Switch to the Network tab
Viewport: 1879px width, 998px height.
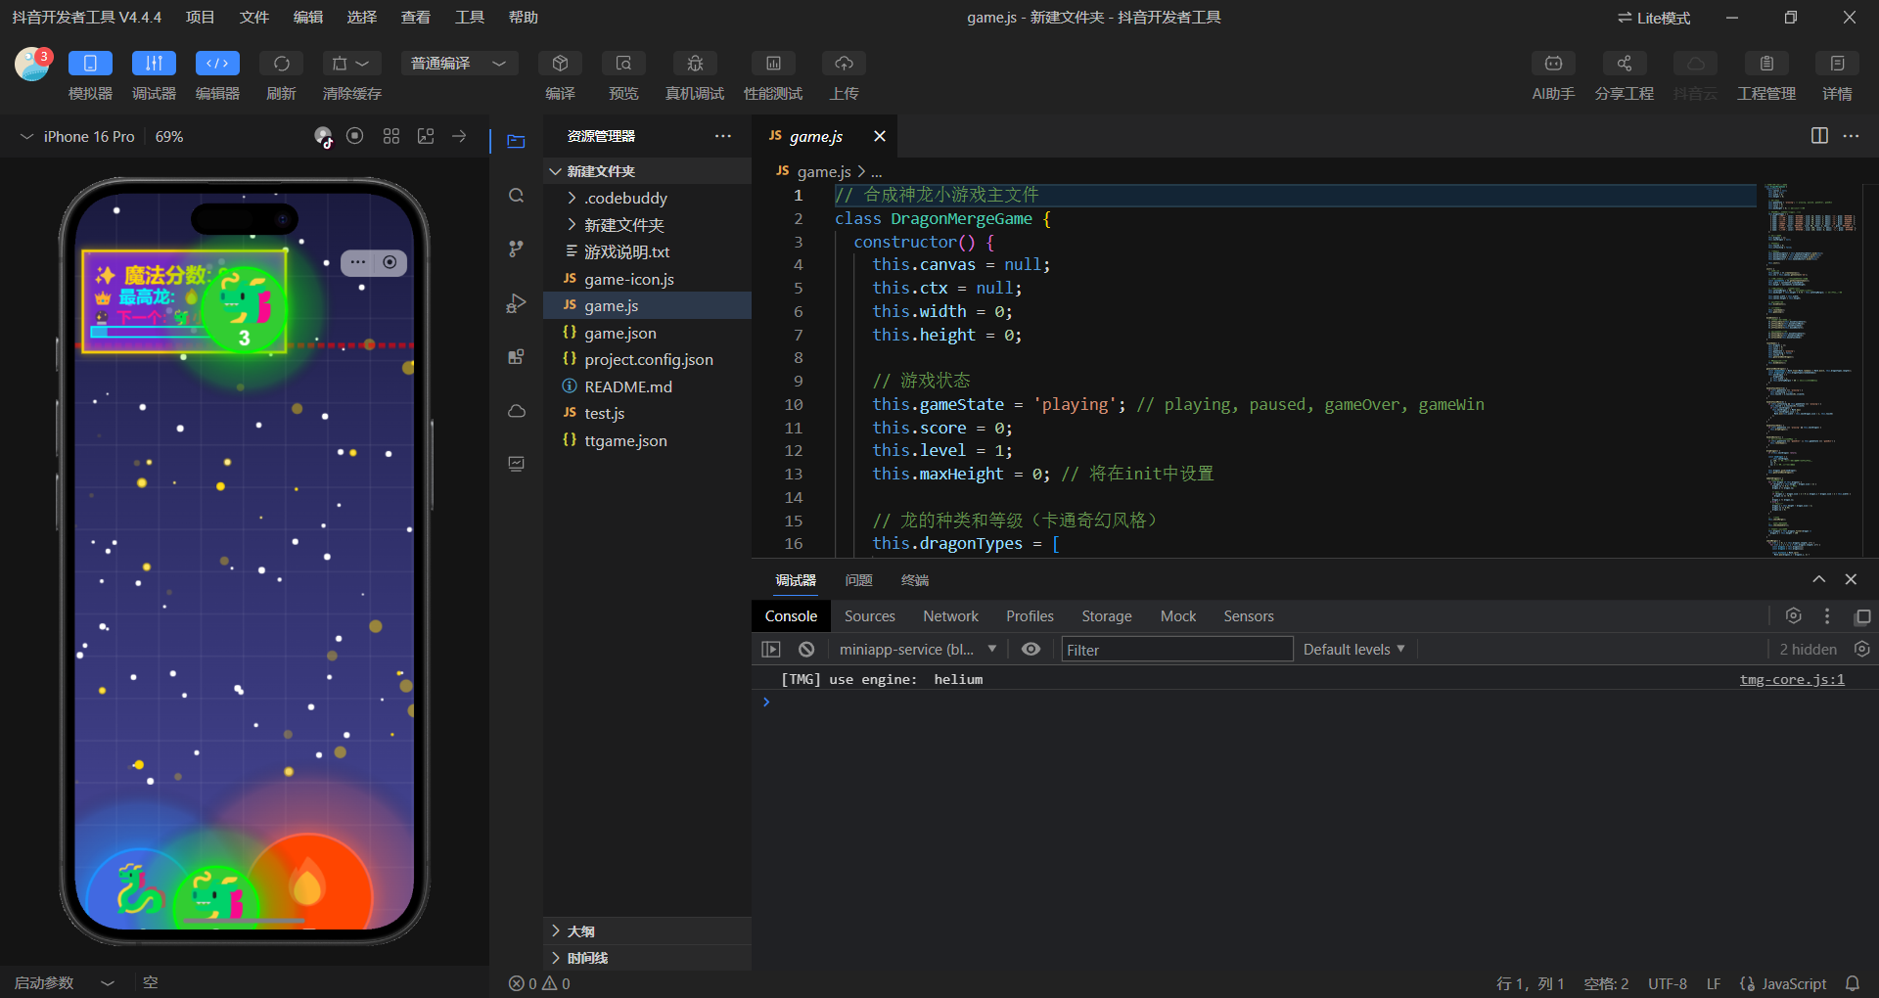tap(950, 616)
